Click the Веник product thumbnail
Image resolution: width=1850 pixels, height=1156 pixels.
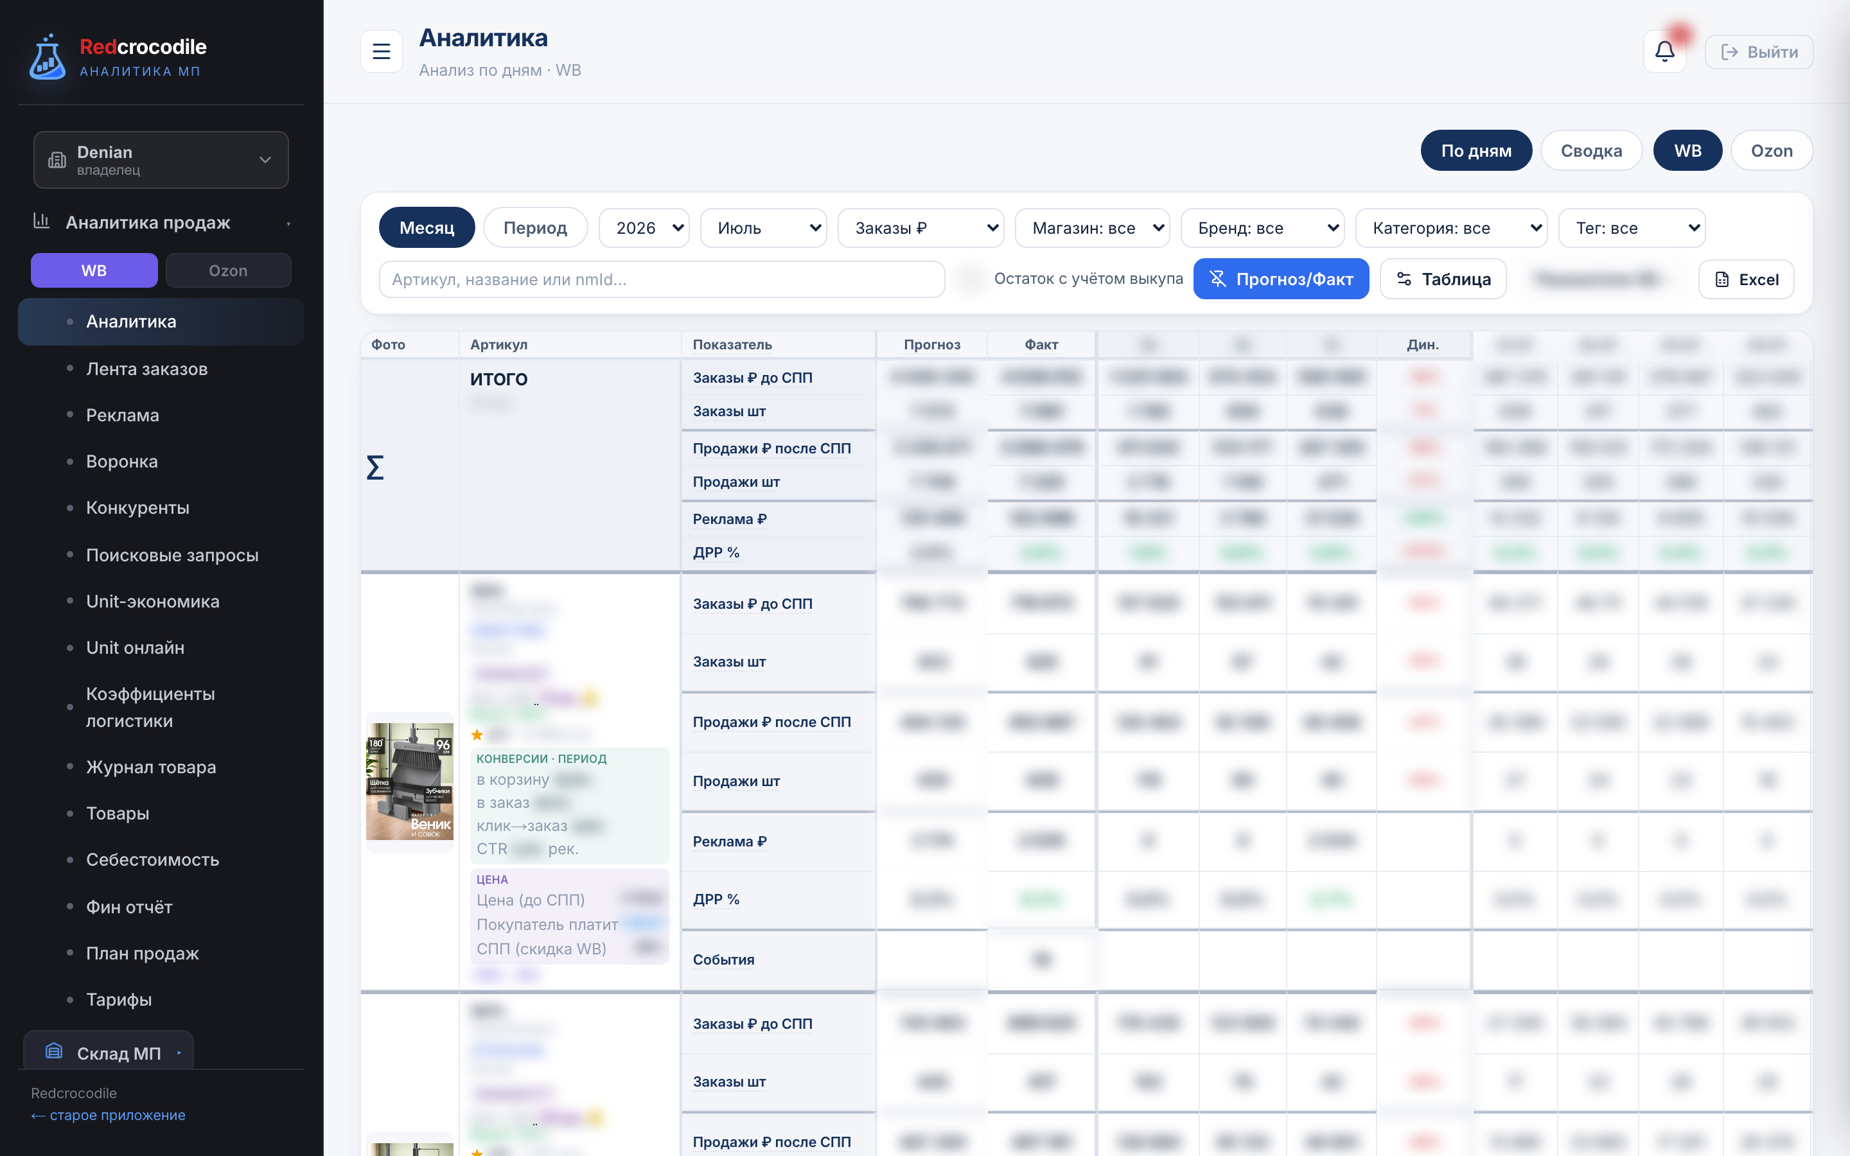[x=410, y=782]
